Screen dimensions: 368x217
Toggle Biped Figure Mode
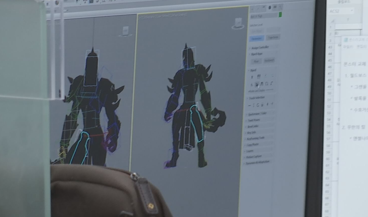[252, 77]
